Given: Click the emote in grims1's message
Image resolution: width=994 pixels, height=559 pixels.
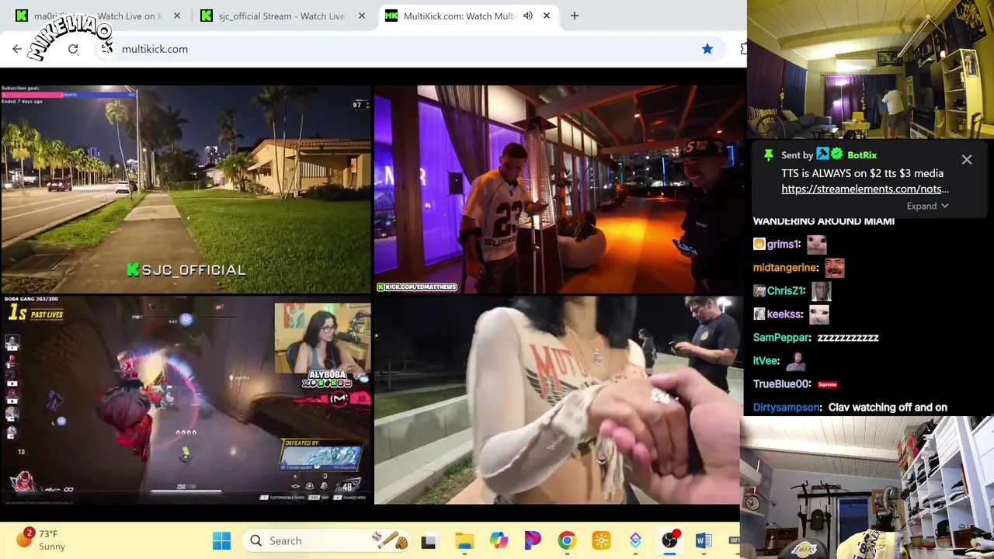Looking at the screenshot, I should (x=816, y=244).
